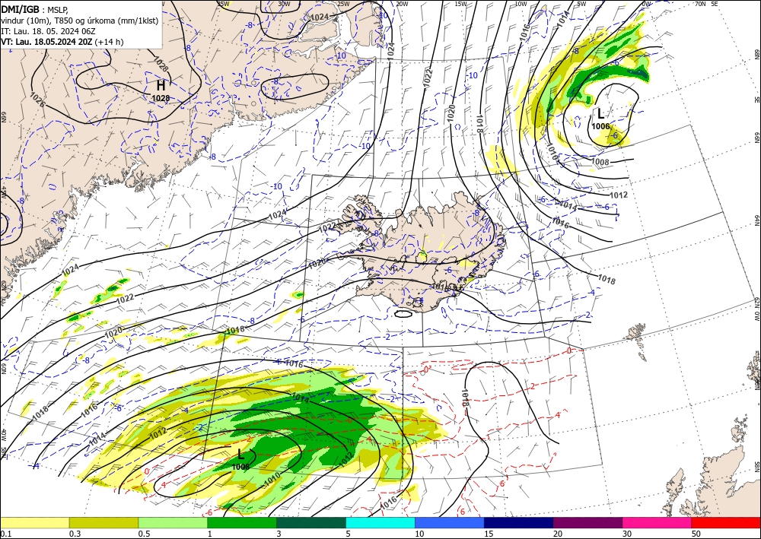The image size is (761, 539).
Task: Click the magenta 30–50 legend swatch
Action: [x=658, y=522]
